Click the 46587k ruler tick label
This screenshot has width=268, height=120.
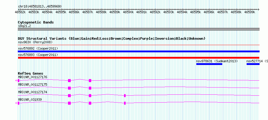(x=88, y=12)
